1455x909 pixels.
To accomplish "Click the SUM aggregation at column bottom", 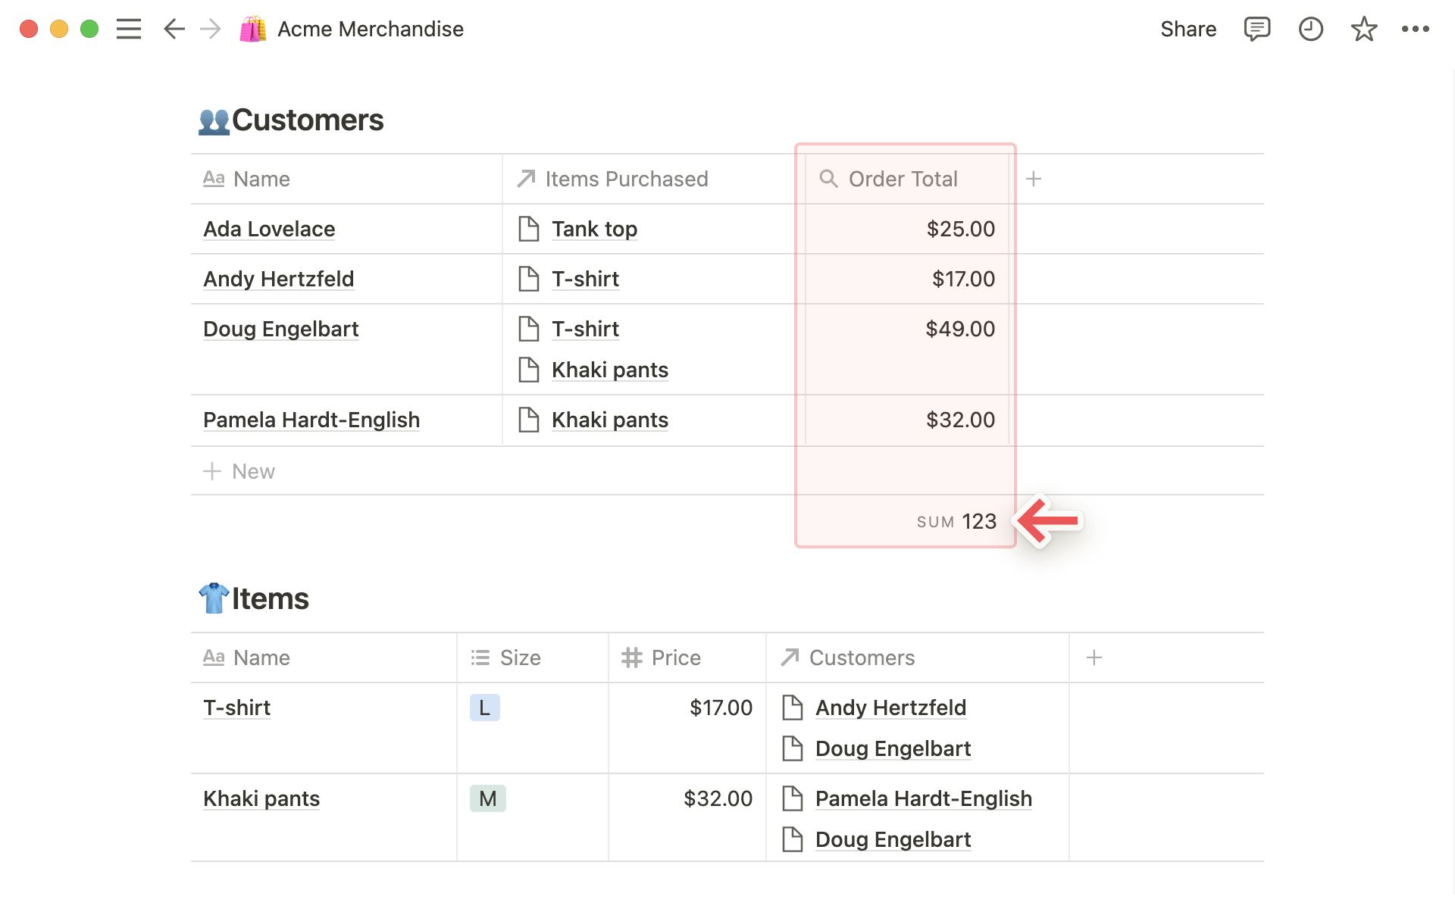I will coord(956,520).
